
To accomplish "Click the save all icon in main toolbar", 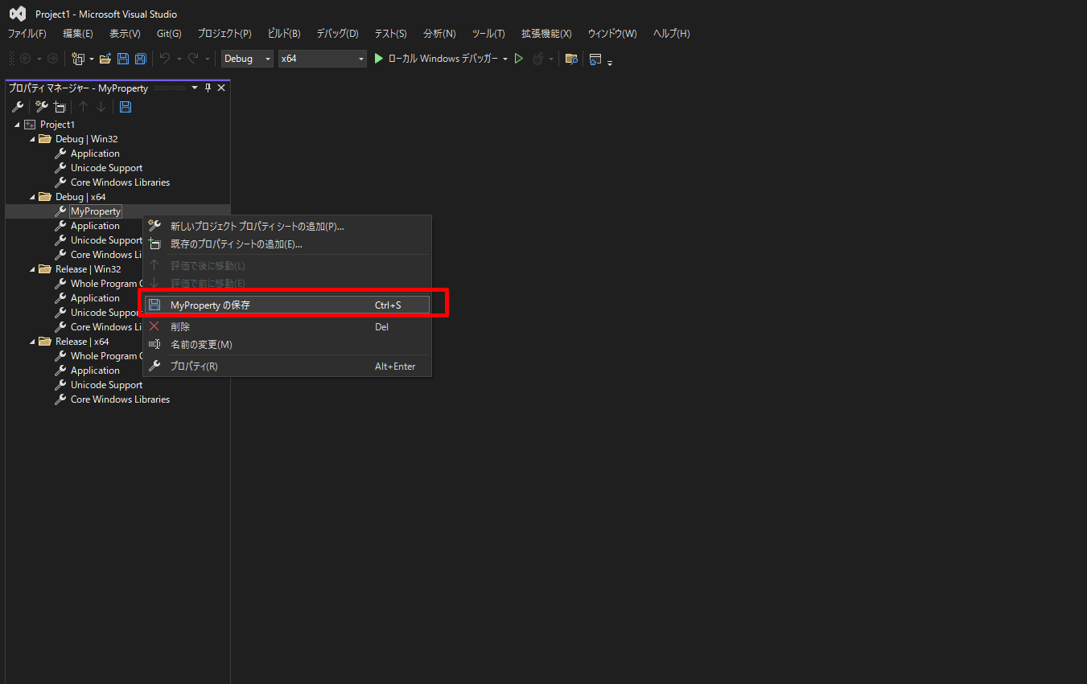I will click(x=140, y=59).
